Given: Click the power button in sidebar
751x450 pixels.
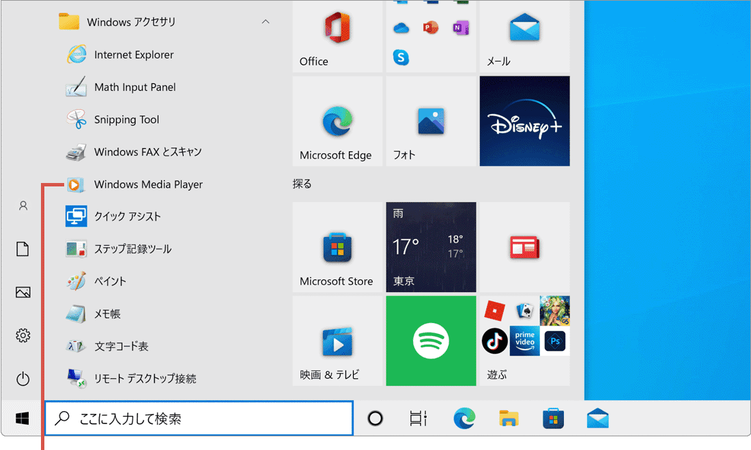Looking at the screenshot, I should (23, 378).
